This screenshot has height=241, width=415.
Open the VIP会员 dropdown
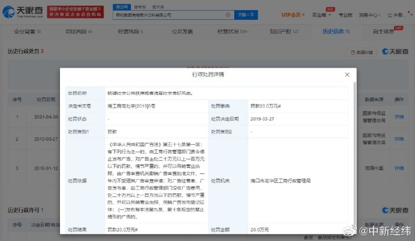click(x=293, y=15)
